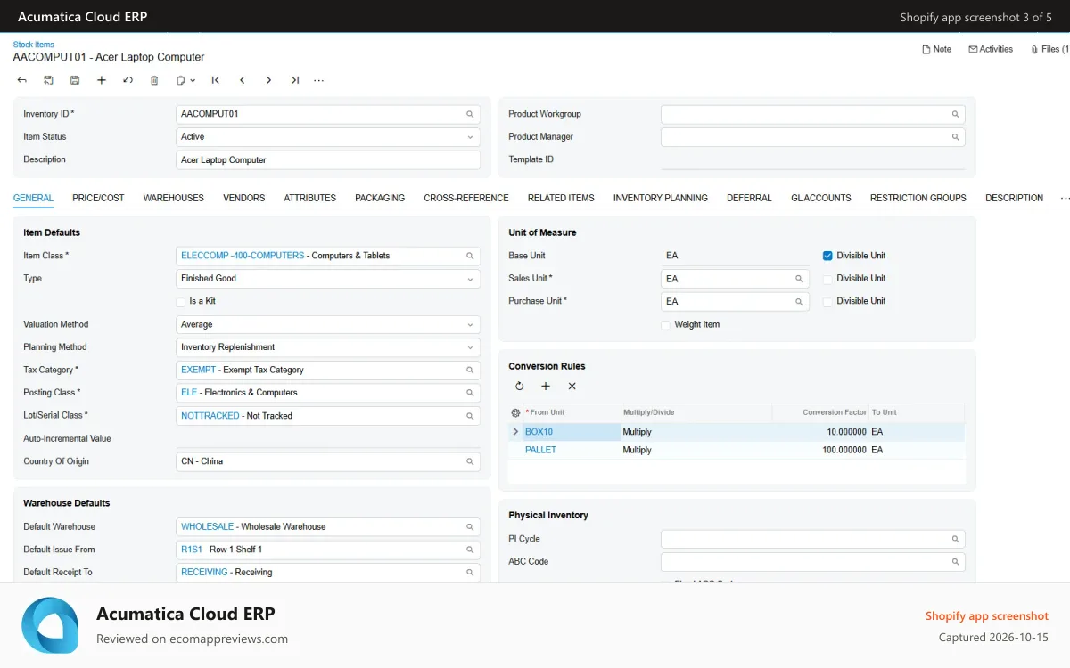Delete the selected Conversion Rules row

[572, 387]
